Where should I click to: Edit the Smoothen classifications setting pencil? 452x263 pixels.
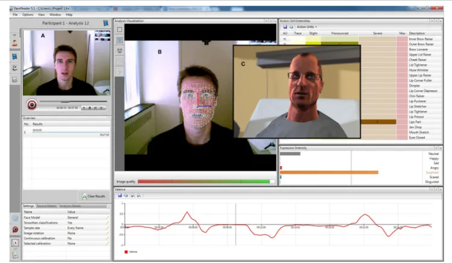(x=107, y=223)
